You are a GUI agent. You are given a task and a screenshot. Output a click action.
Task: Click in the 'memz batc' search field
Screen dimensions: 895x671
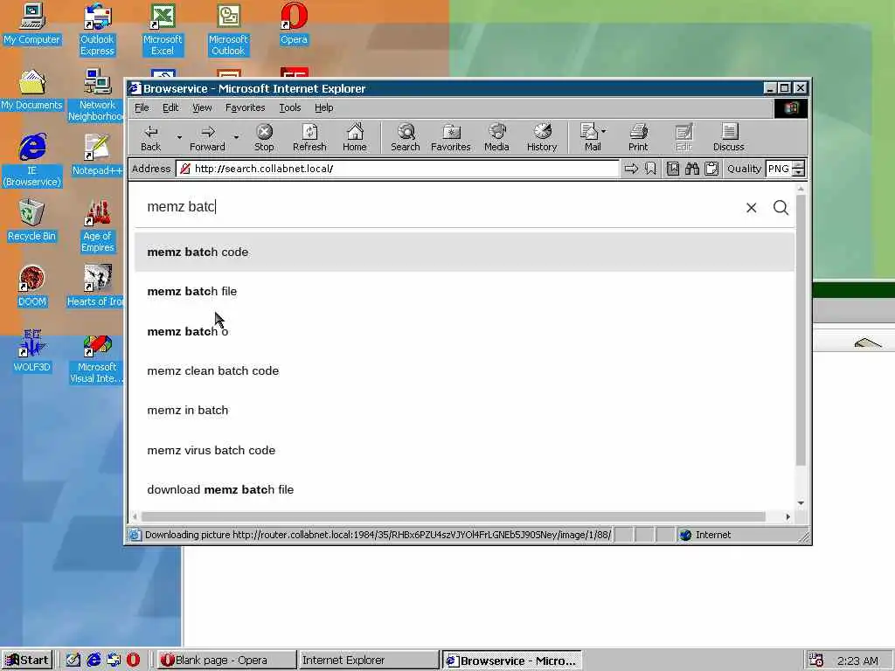point(440,206)
